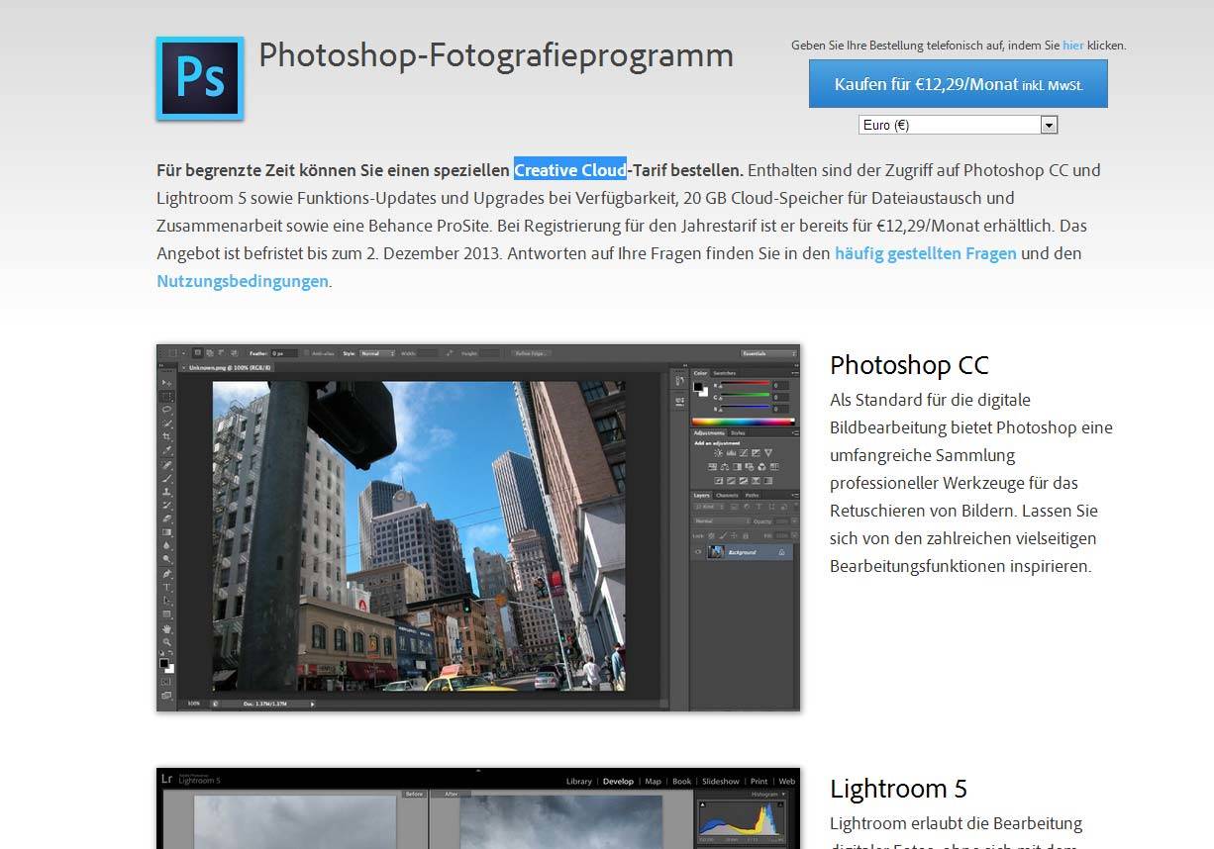Select the Healing Brush tool
The width and height of the screenshot is (1214, 849).
pyautogui.click(x=166, y=464)
